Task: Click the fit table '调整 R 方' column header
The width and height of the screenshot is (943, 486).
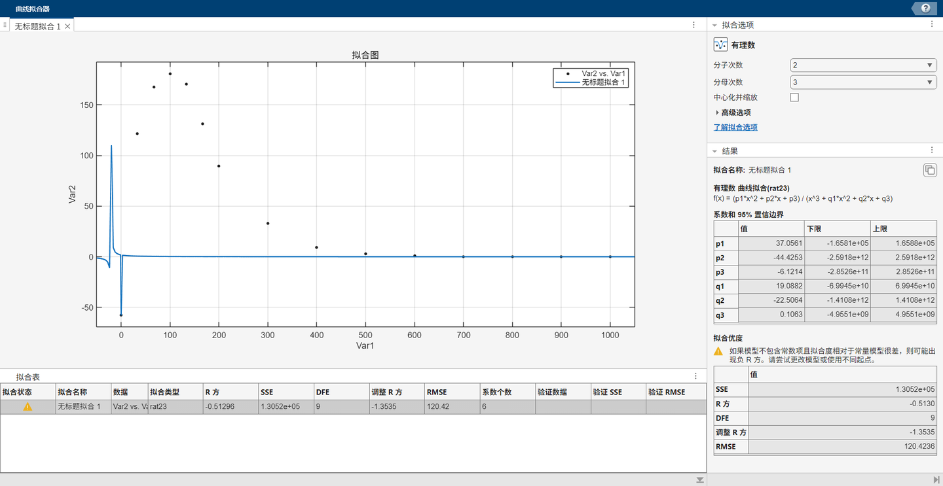Action: (x=396, y=392)
